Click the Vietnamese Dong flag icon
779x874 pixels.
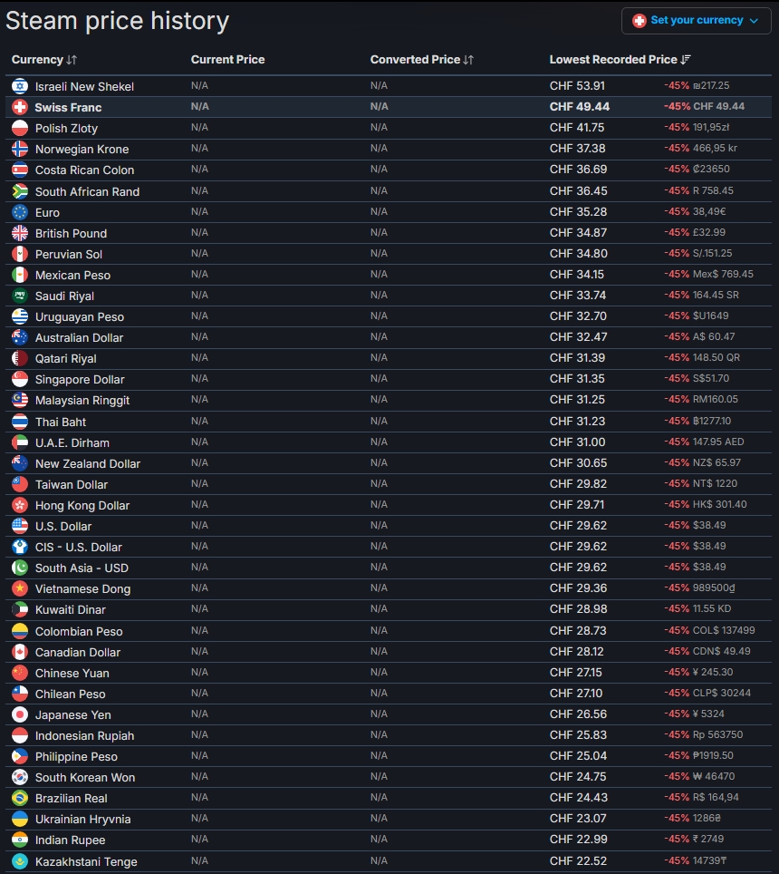click(20, 588)
